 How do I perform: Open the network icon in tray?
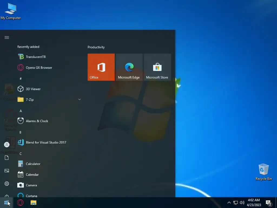click(236, 203)
